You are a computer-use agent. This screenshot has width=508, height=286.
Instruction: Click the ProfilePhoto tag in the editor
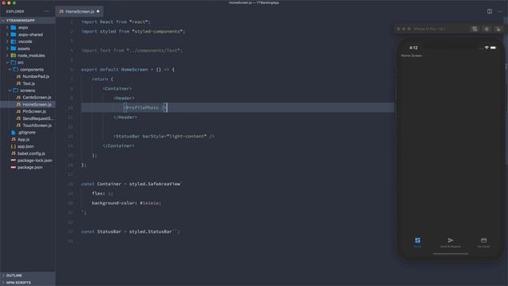(x=145, y=108)
